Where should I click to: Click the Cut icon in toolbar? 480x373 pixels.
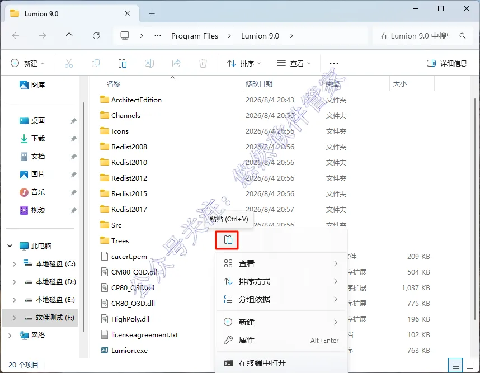[x=69, y=63]
